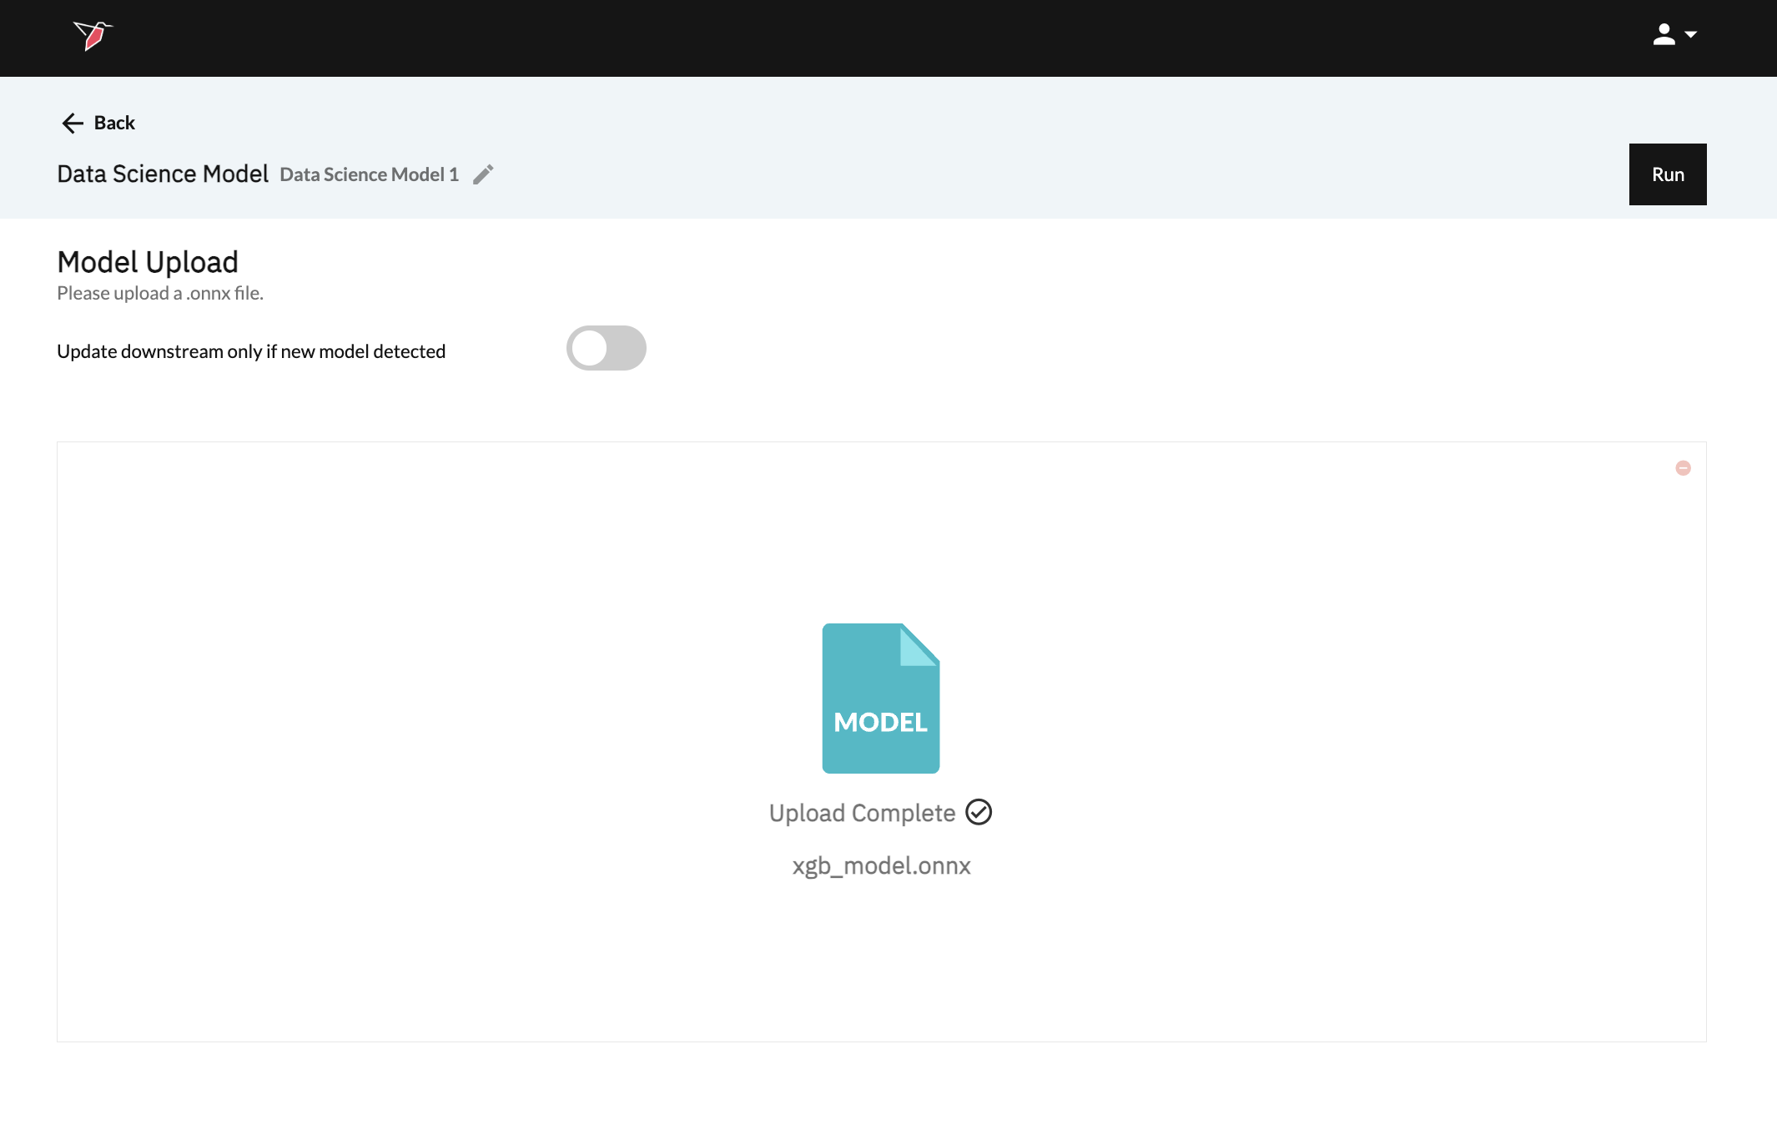Toggle update downstream only switch

(x=606, y=349)
